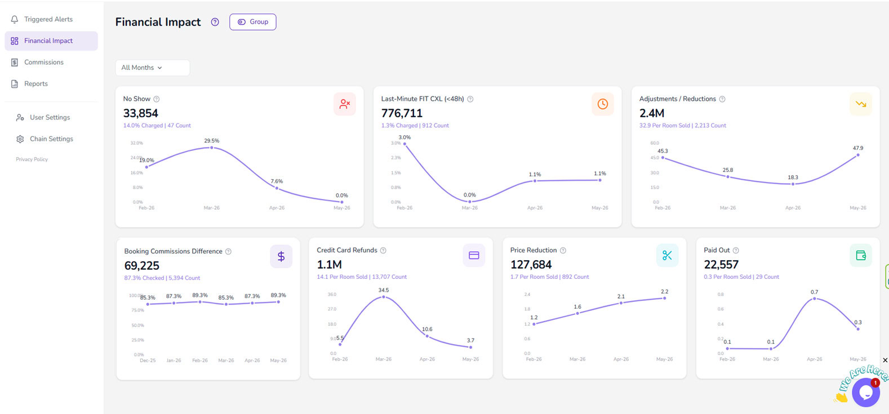
Task: Open the All Months dropdown
Action: point(153,68)
